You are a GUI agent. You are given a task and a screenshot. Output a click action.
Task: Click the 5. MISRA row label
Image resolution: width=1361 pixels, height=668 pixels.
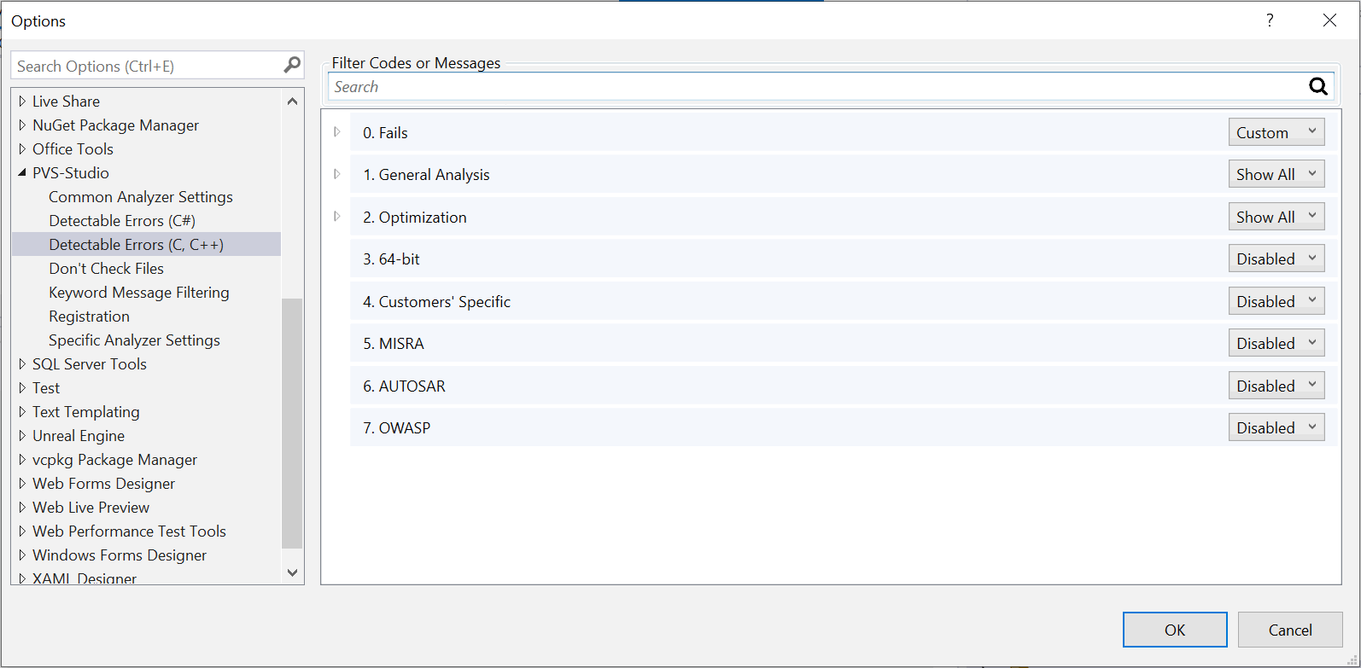pyautogui.click(x=393, y=343)
